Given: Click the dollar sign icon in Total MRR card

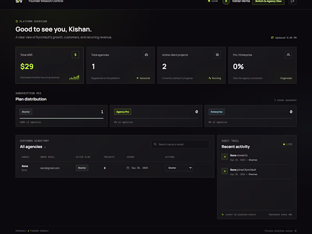Looking at the screenshot, I should (75, 55).
